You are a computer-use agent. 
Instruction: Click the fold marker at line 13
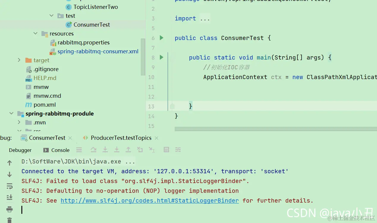coord(172,106)
